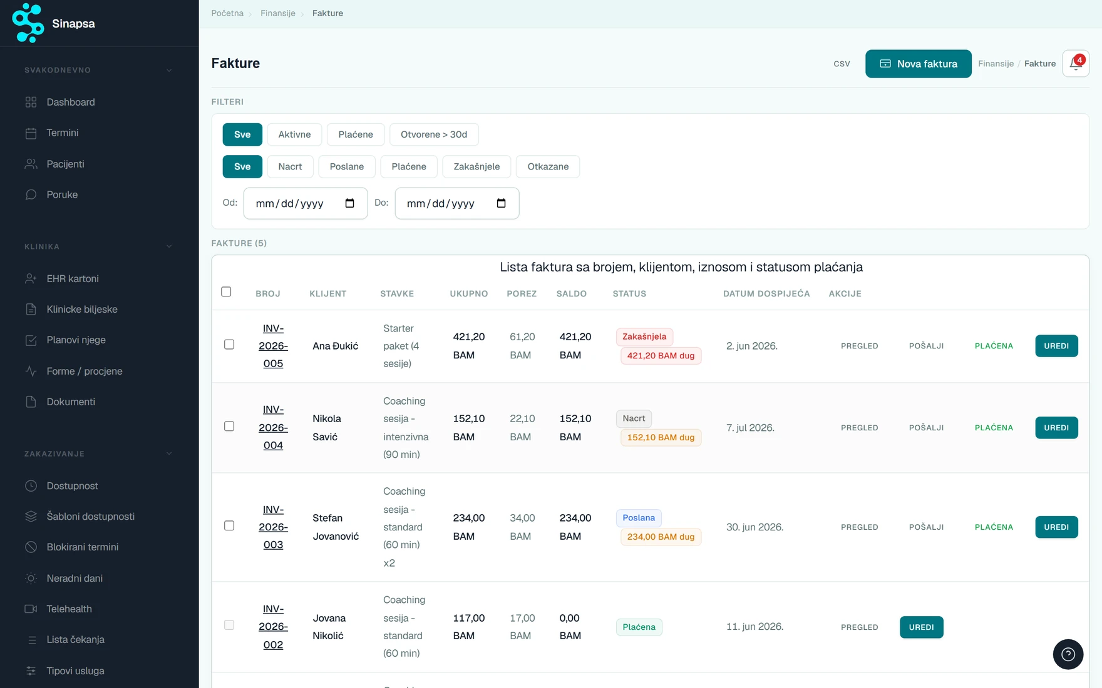The image size is (1102, 688).
Task: Export invoices with the CSV button
Action: tap(842, 64)
